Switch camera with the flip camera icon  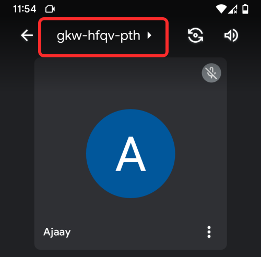[x=195, y=35]
